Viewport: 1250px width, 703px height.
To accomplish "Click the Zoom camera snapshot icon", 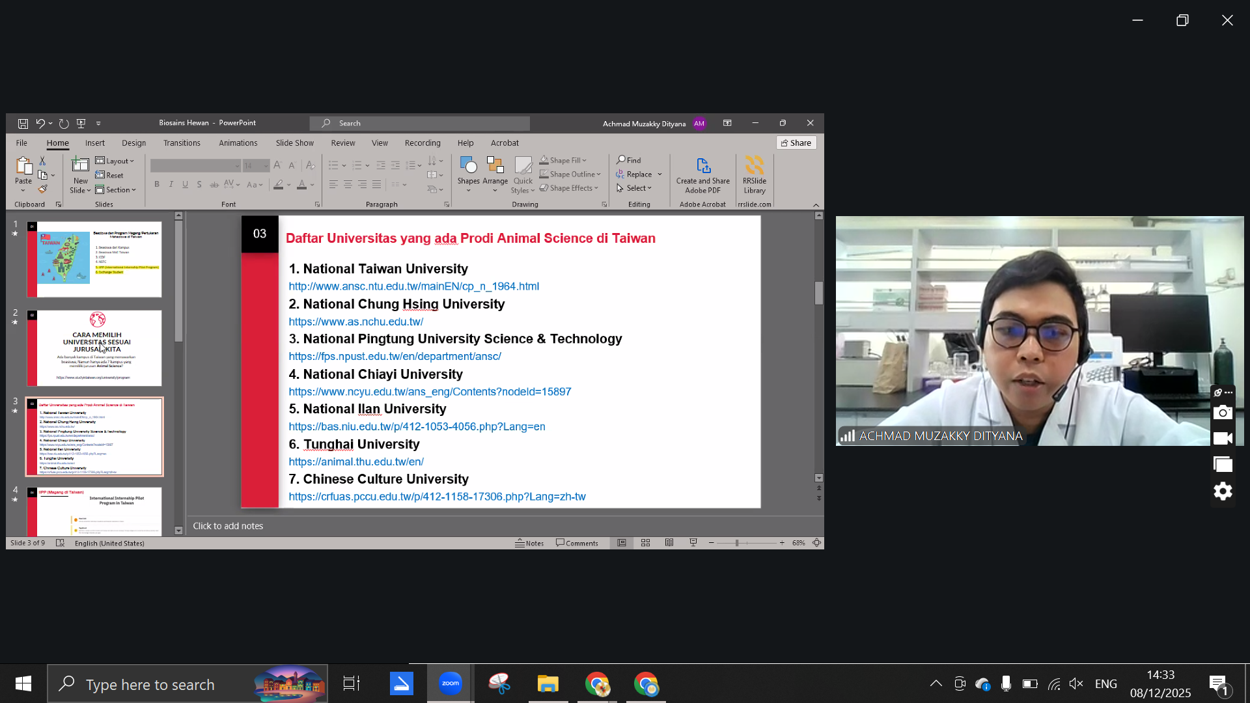I will coord(1223,413).
